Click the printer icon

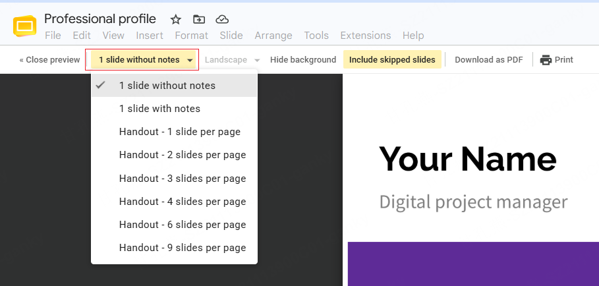[546, 60]
